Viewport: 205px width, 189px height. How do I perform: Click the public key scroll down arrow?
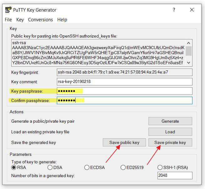(188, 63)
